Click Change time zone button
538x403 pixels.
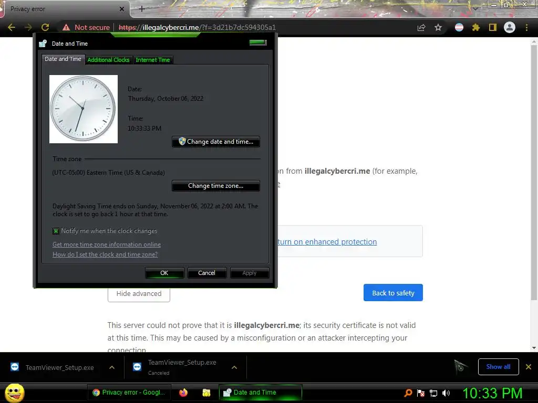216,186
